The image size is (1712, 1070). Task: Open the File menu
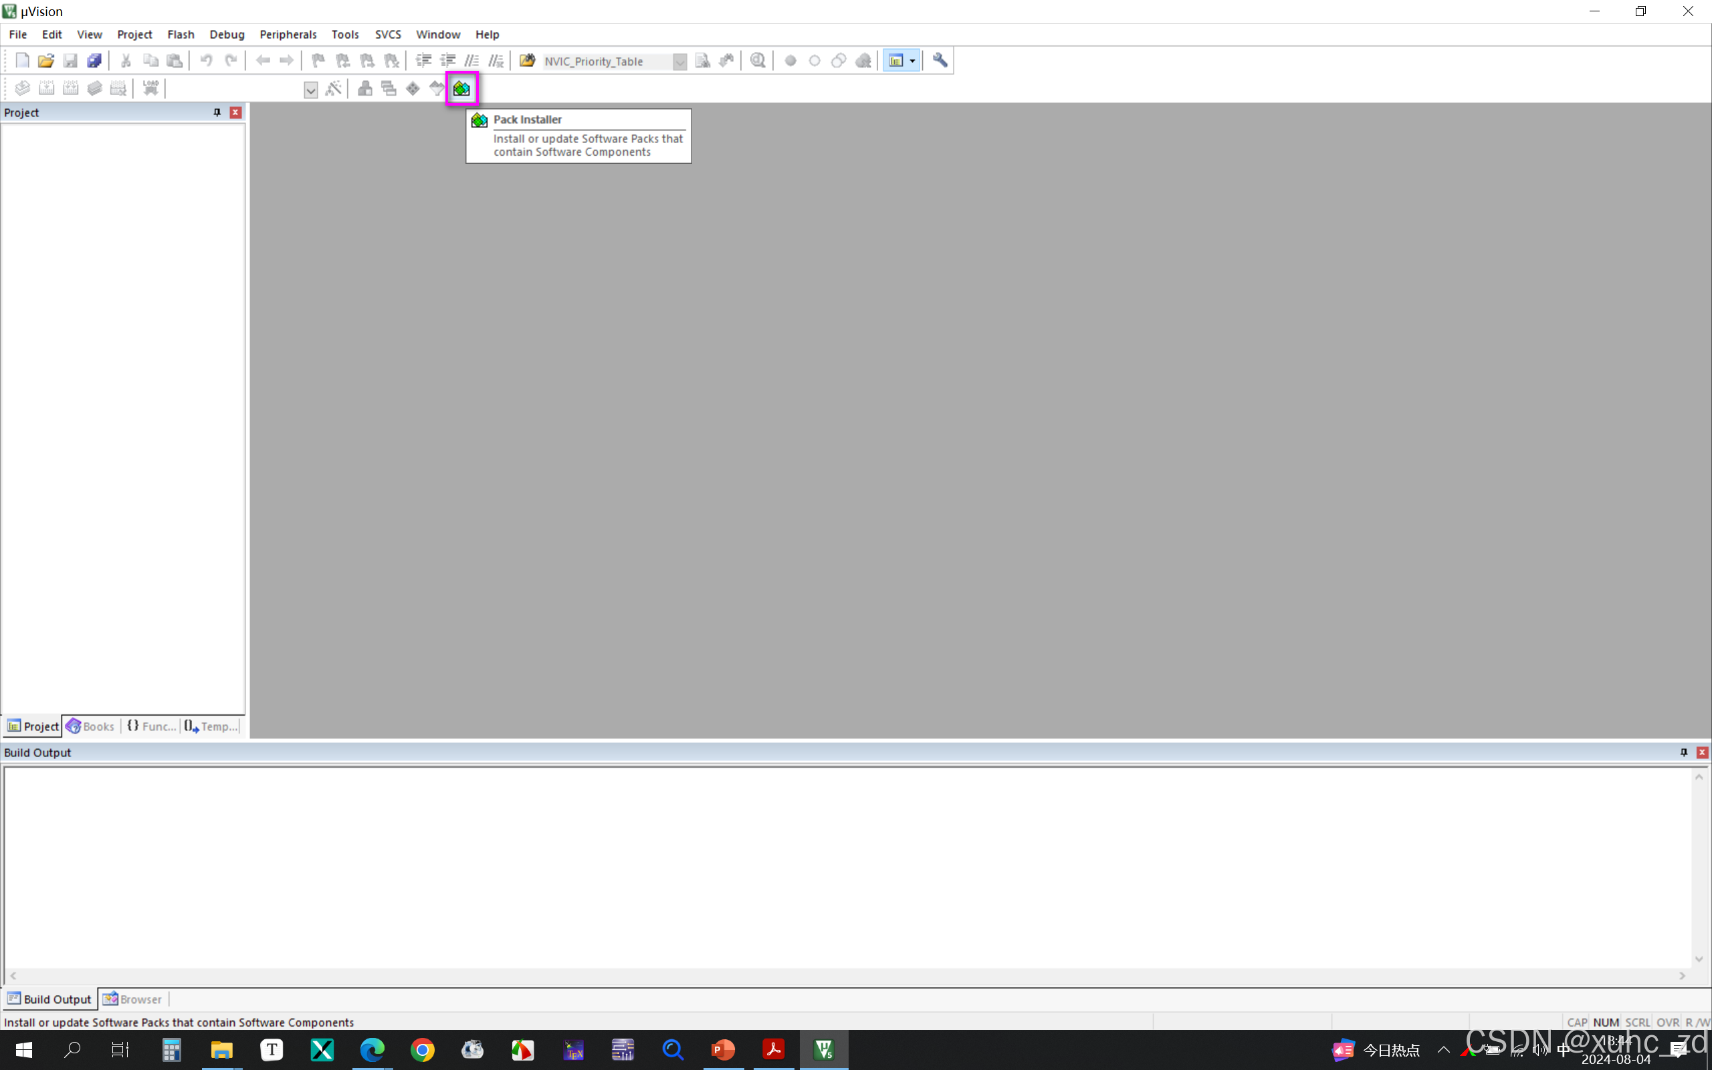pos(17,34)
